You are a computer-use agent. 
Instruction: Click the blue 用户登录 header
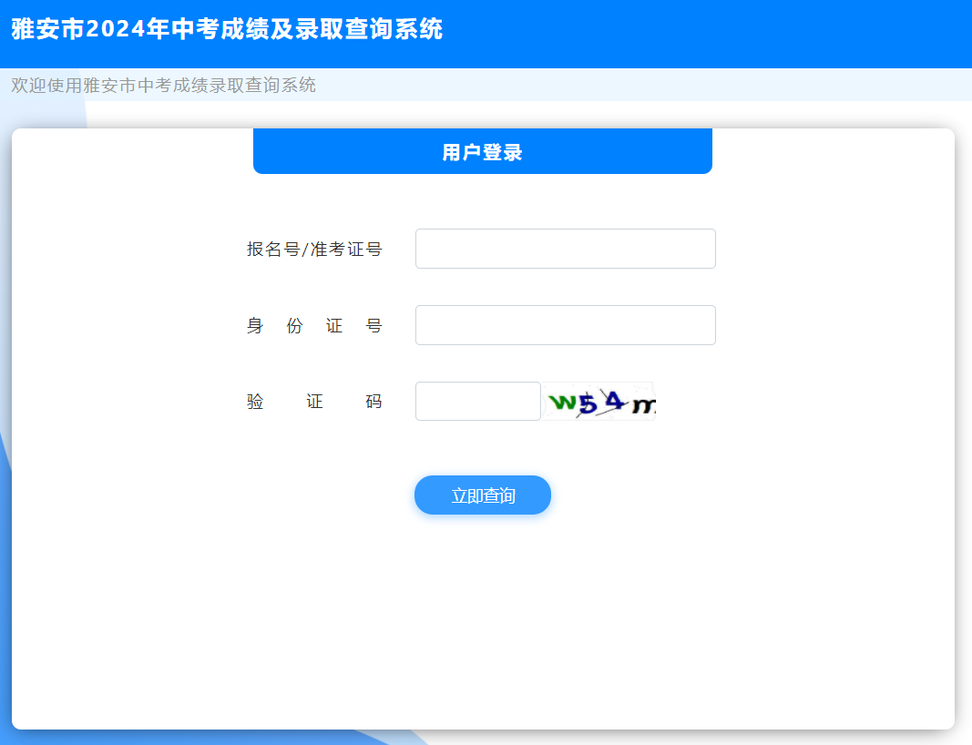pyautogui.click(x=482, y=150)
